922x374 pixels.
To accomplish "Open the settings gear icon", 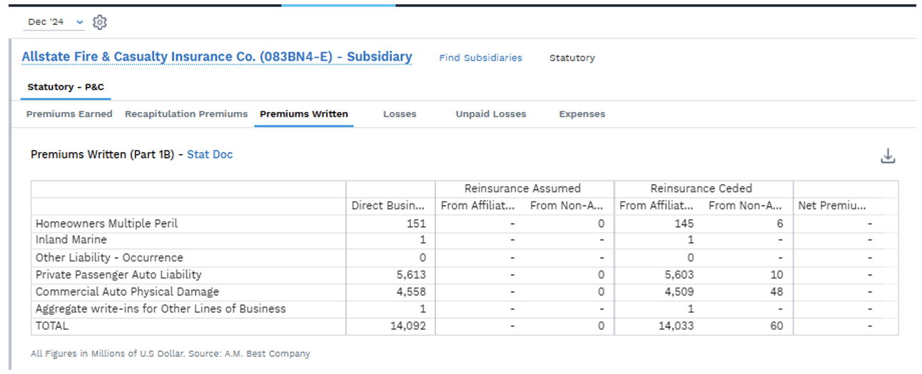I will coord(100,22).
